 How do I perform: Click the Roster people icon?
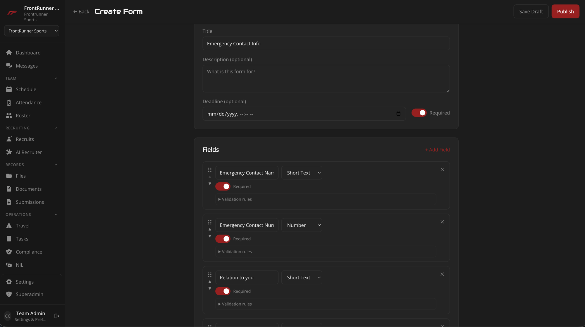[9, 116]
